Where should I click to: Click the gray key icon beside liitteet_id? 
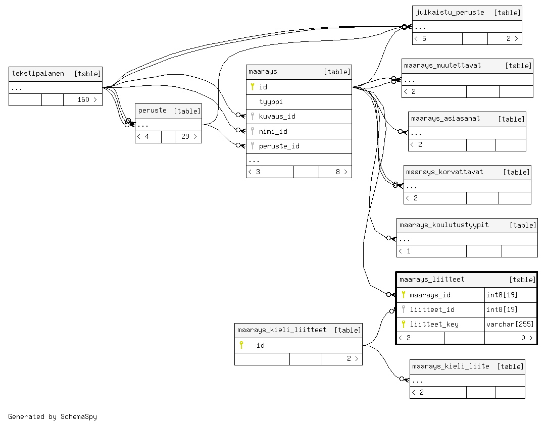tap(403, 309)
